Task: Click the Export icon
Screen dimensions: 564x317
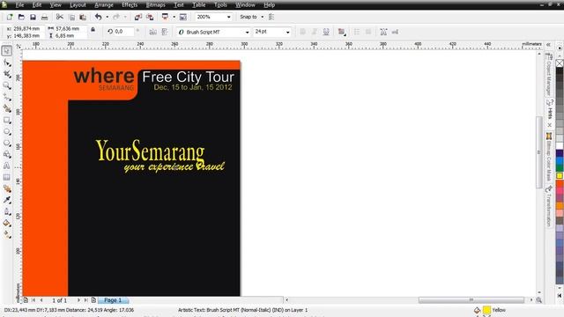Action: 150,17
